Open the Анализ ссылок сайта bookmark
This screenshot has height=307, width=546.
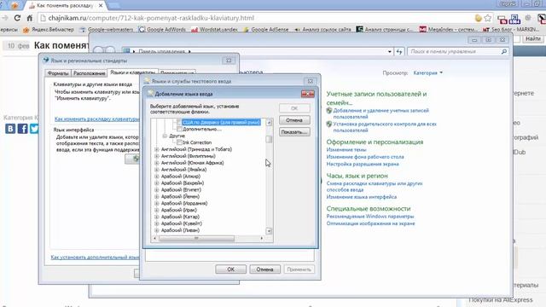pyautogui.click(x=322, y=30)
